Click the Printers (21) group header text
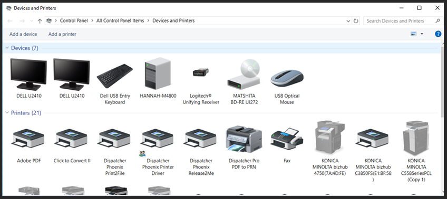The image size is (447, 199). [x=26, y=113]
